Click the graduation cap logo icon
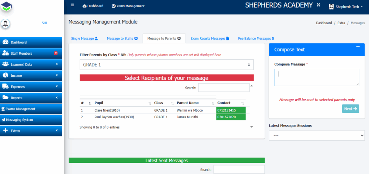The width and height of the screenshot is (370, 174). 7,7
